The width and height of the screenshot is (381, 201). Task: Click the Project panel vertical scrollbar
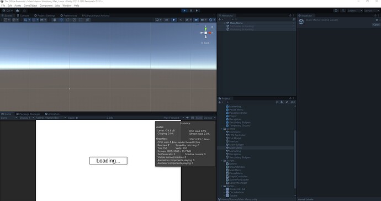(295, 159)
